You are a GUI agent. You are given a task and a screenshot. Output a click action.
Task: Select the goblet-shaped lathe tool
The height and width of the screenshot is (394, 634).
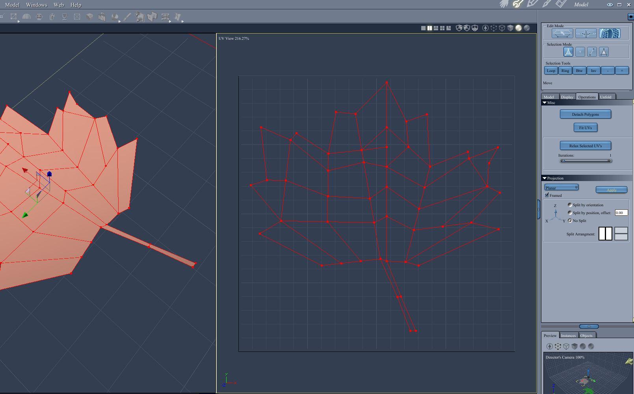(64, 17)
